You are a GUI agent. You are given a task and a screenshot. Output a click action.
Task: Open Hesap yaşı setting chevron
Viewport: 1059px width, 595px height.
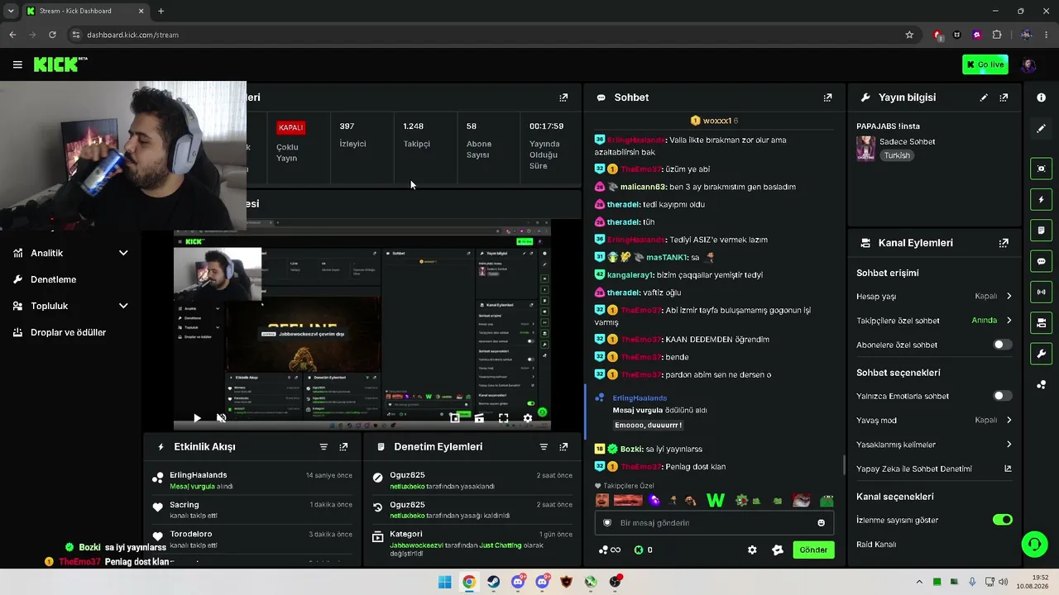[x=1009, y=296]
